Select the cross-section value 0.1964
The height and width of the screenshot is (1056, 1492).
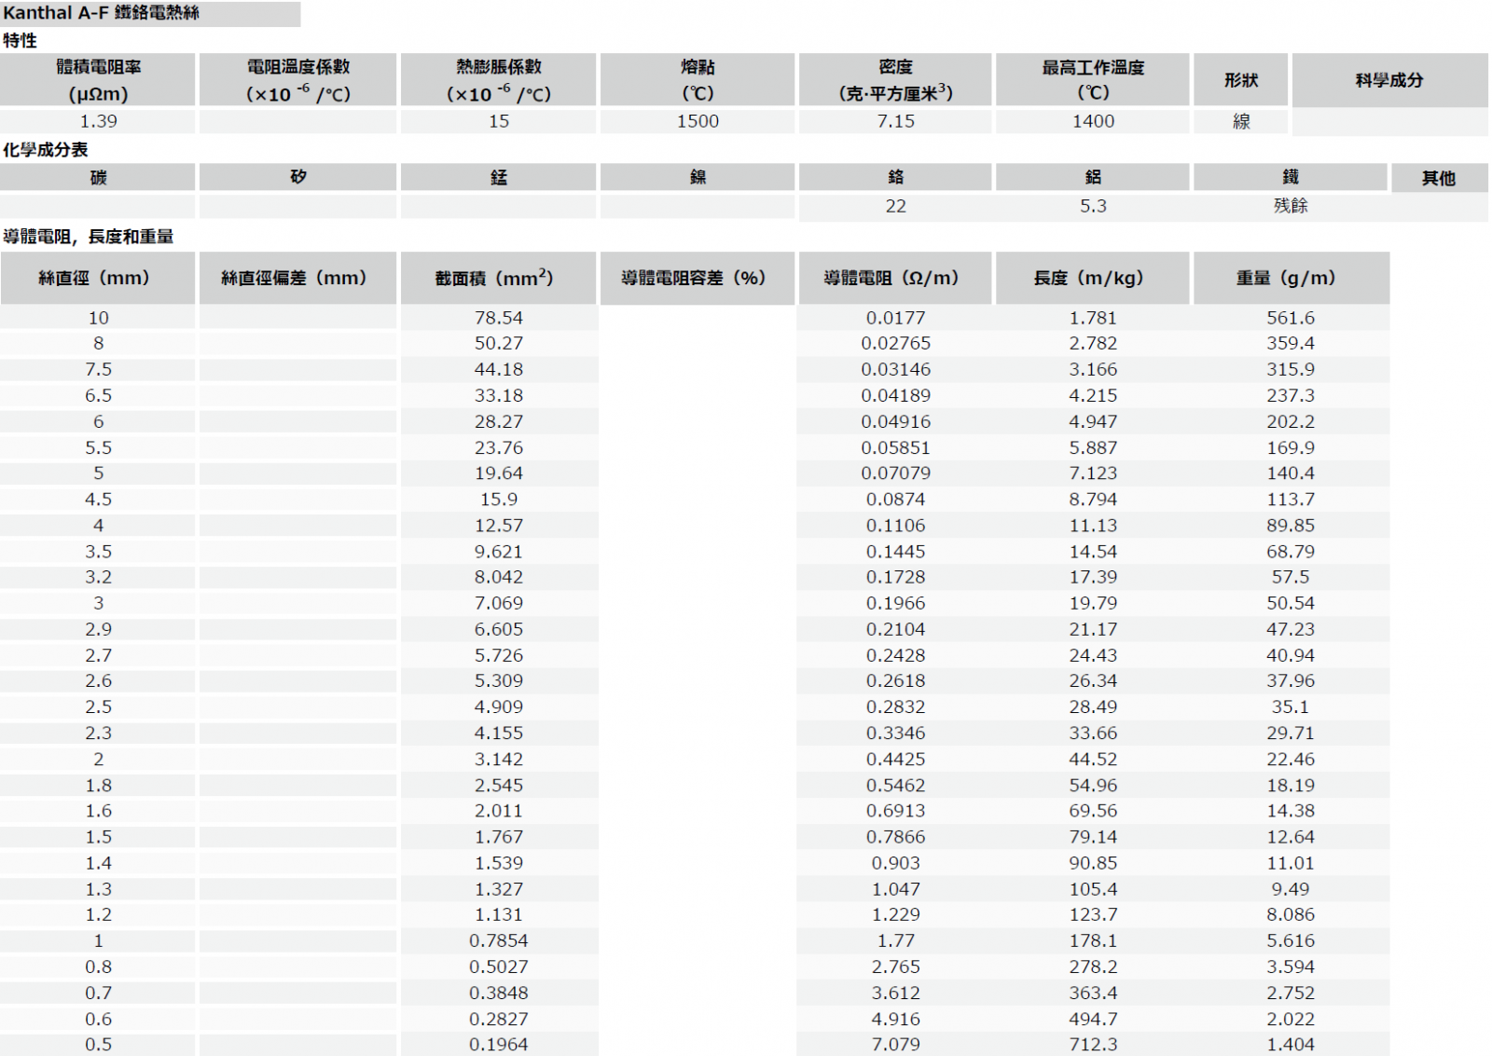tap(499, 1045)
